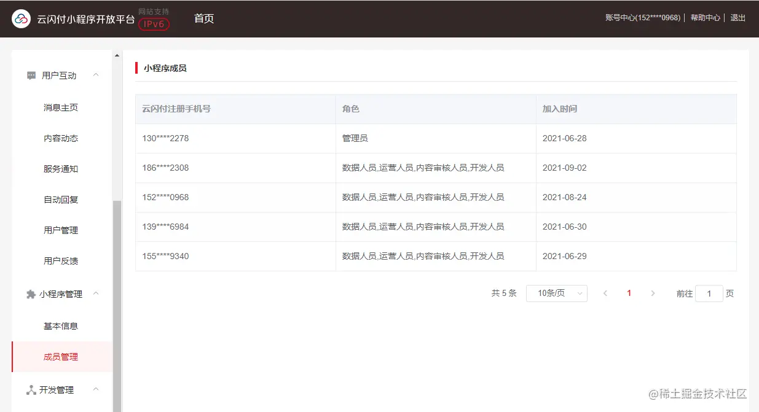Open 账号中心(152****0968) link

[x=643, y=18]
